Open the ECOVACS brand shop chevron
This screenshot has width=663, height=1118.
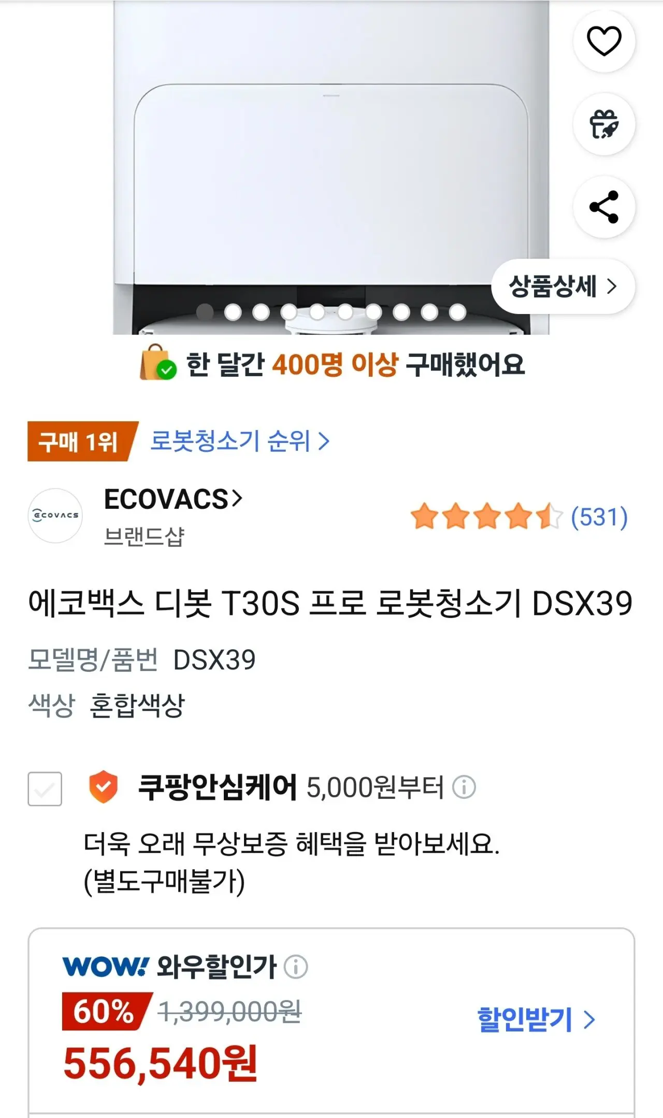click(237, 498)
